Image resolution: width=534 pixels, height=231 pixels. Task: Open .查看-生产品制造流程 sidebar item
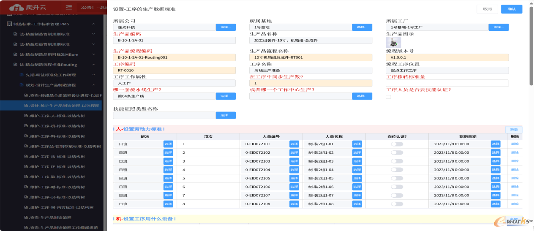[x=51, y=217]
